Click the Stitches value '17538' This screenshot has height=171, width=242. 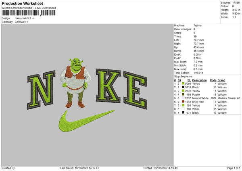[x=236, y=3]
